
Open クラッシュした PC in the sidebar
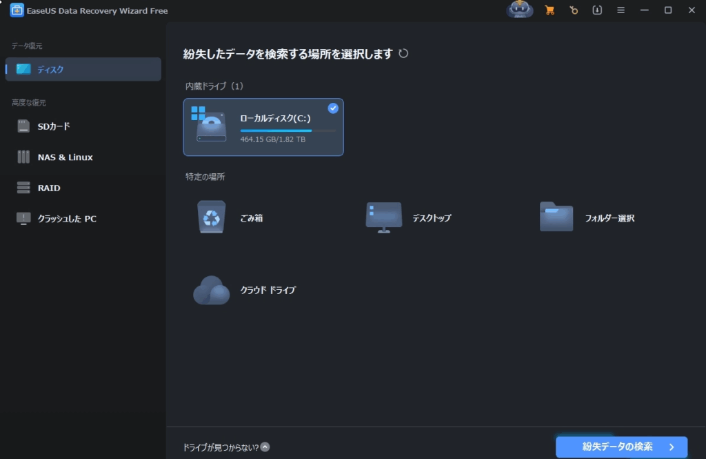coord(83,218)
